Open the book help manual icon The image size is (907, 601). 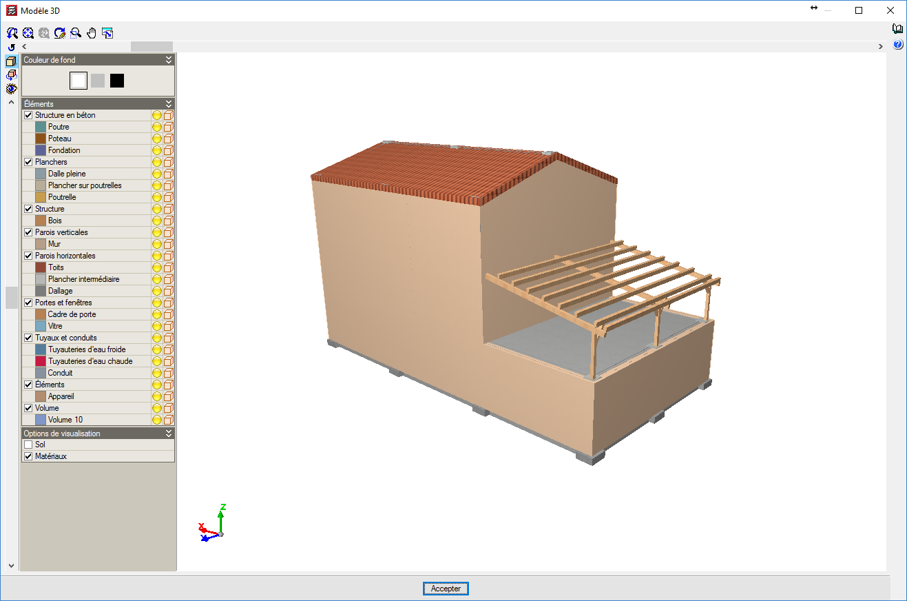tap(898, 29)
